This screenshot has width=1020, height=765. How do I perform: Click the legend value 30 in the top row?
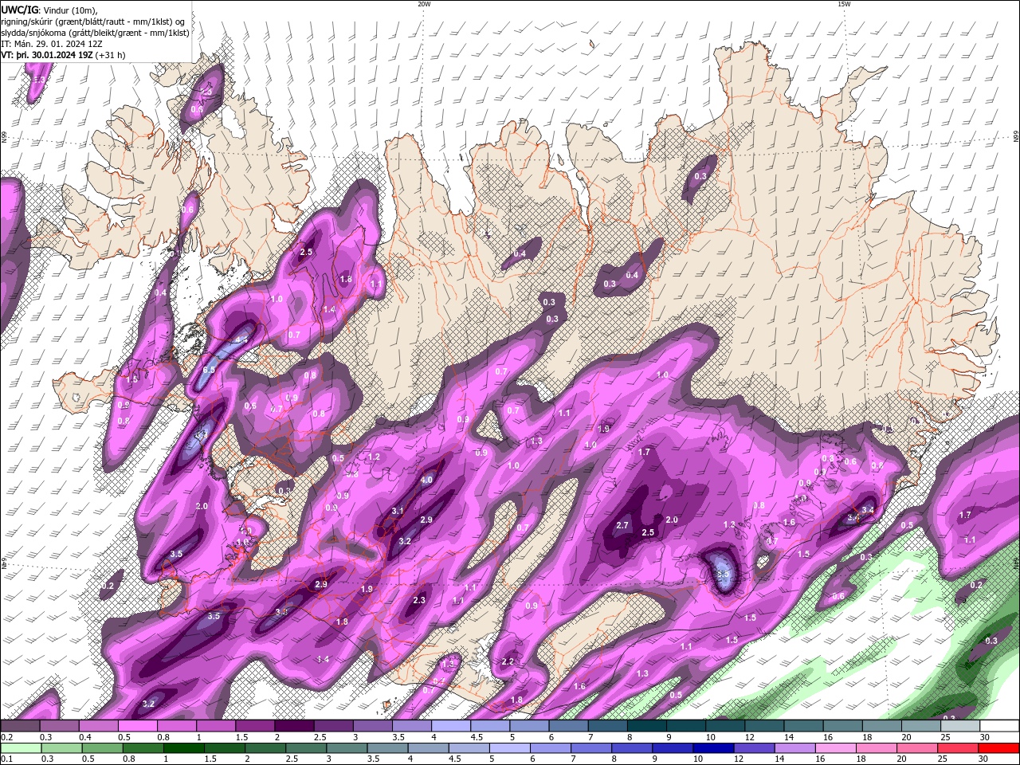985,737
